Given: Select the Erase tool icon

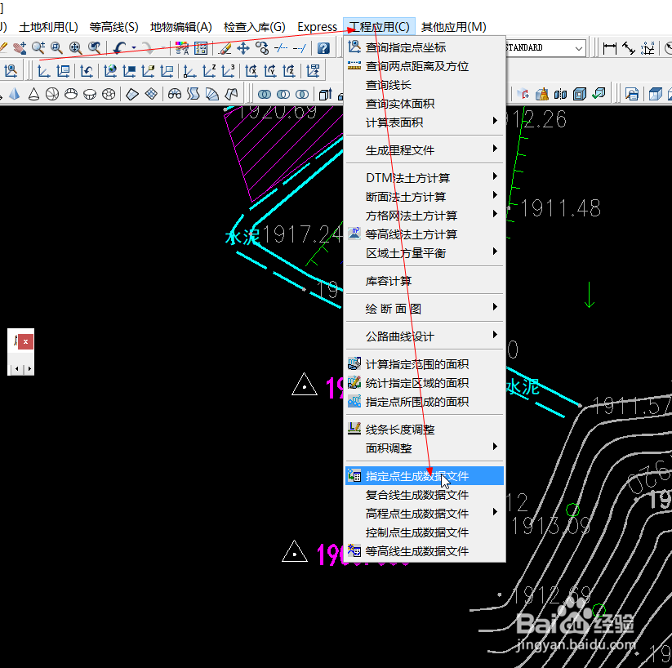Looking at the screenshot, I should pos(225,49).
